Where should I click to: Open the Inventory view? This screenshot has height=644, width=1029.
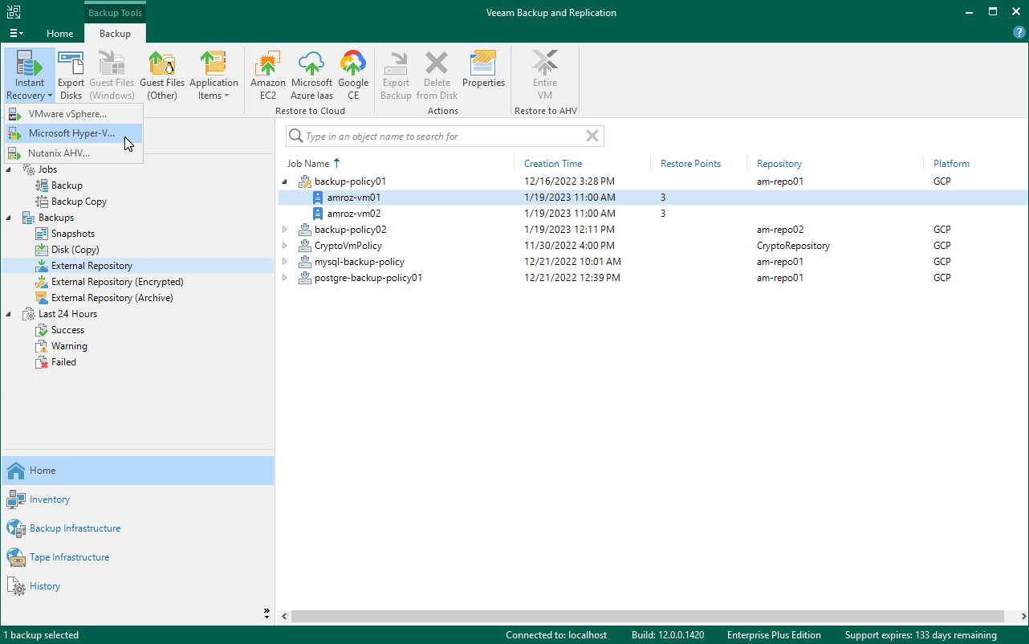pos(137,499)
